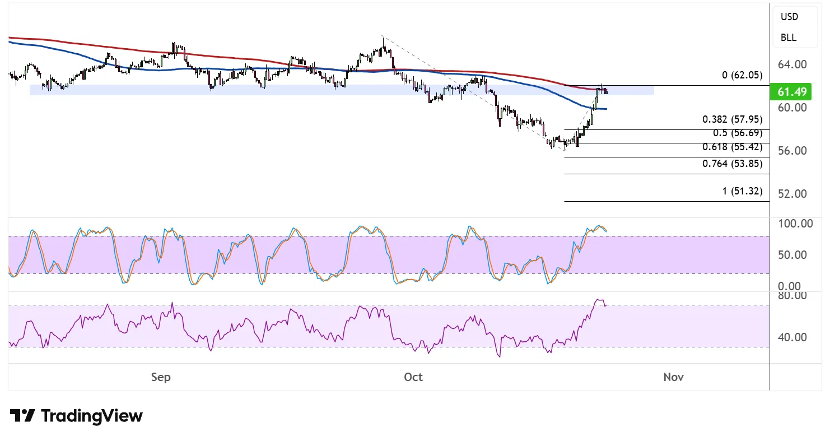Click the Sep label on the time axis

[161, 377]
